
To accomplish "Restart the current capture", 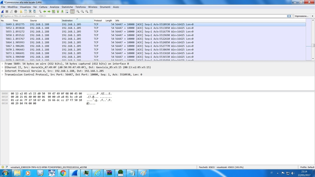I will (11, 11).
